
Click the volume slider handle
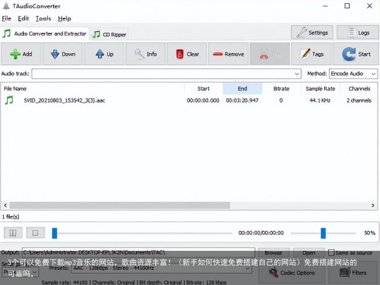pyautogui.click(x=323, y=233)
